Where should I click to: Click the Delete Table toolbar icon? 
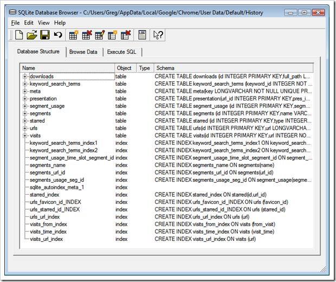87,36
